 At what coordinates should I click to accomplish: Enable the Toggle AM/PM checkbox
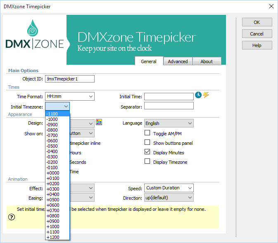(147, 133)
